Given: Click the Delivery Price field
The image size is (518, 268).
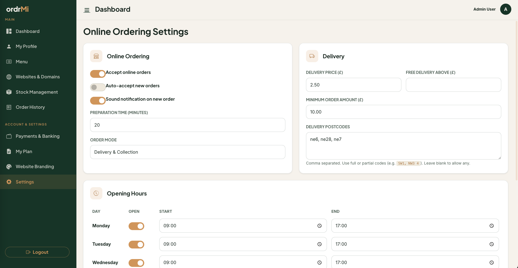Looking at the screenshot, I should 354,85.
